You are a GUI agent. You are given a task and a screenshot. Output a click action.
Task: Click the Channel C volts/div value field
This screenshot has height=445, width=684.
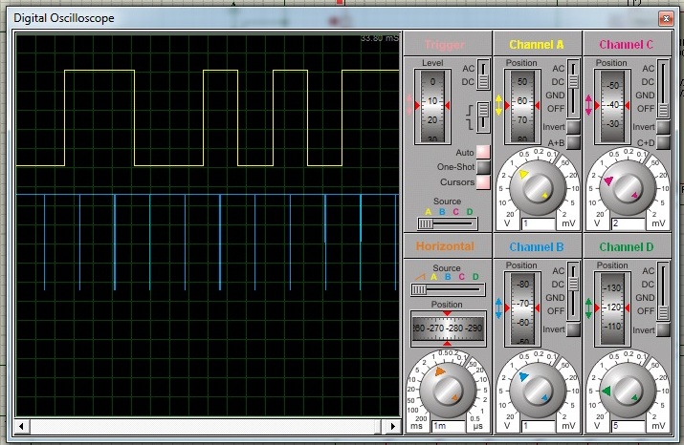pyautogui.click(x=629, y=223)
